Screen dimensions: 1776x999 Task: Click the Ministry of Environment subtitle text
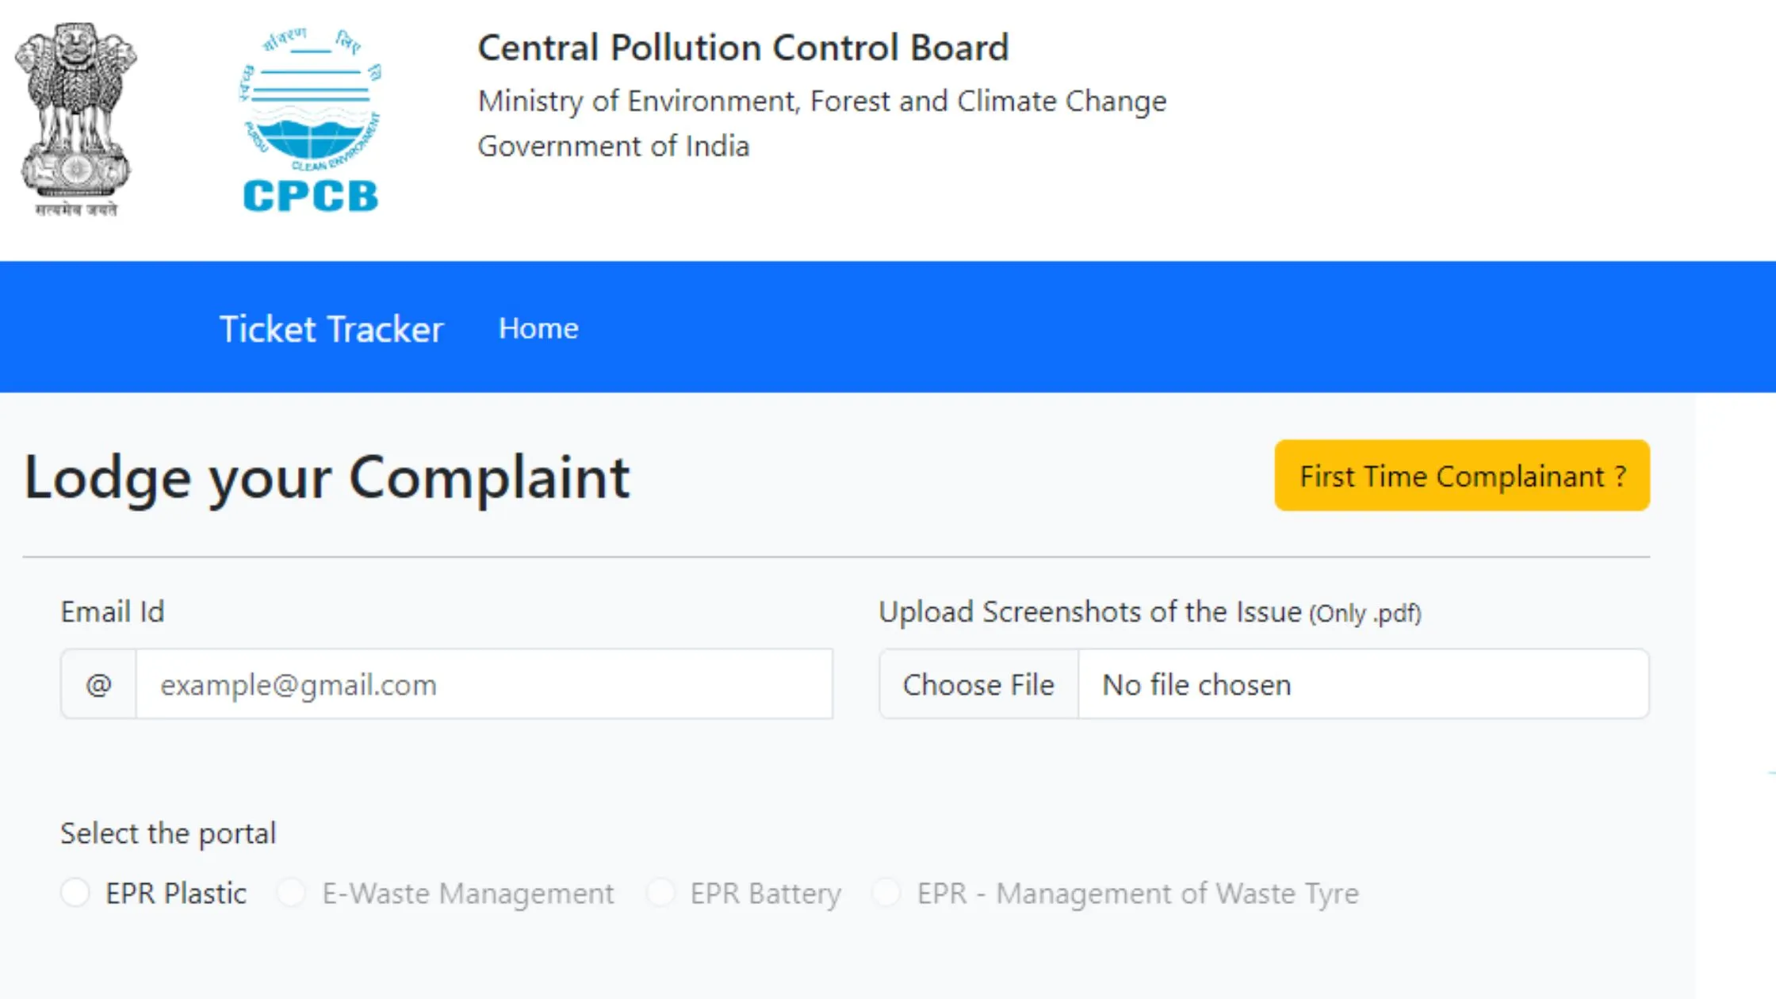822,101
